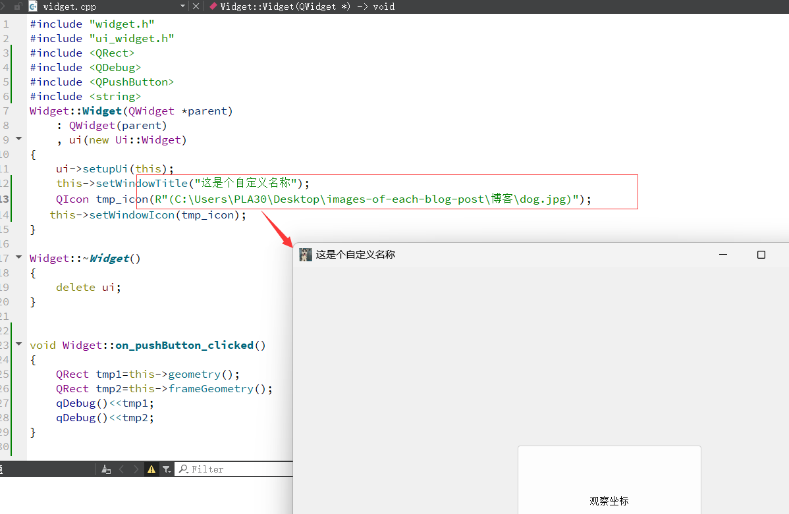Open the document dropdown next to widget.cpp
Viewport: 789px width, 514px height.
click(x=182, y=7)
